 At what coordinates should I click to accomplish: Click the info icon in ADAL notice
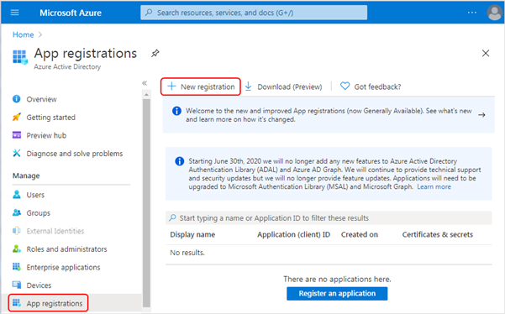pyautogui.click(x=179, y=161)
